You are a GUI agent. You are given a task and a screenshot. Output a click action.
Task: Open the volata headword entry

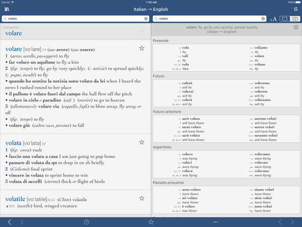(x=13, y=143)
